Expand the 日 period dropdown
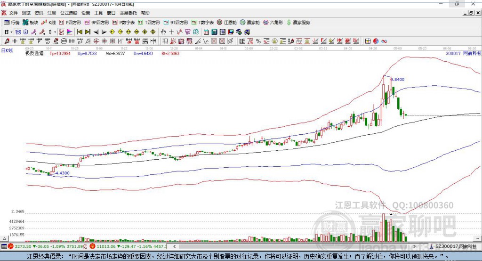Screen dimensions: 482x261 click(11, 32)
